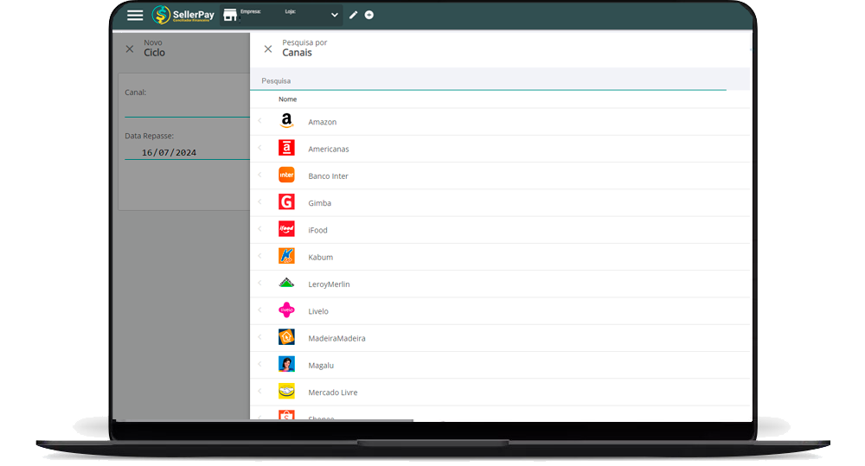
Task: Choose the iFood channel icon
Action: click(x=286, y=230)
